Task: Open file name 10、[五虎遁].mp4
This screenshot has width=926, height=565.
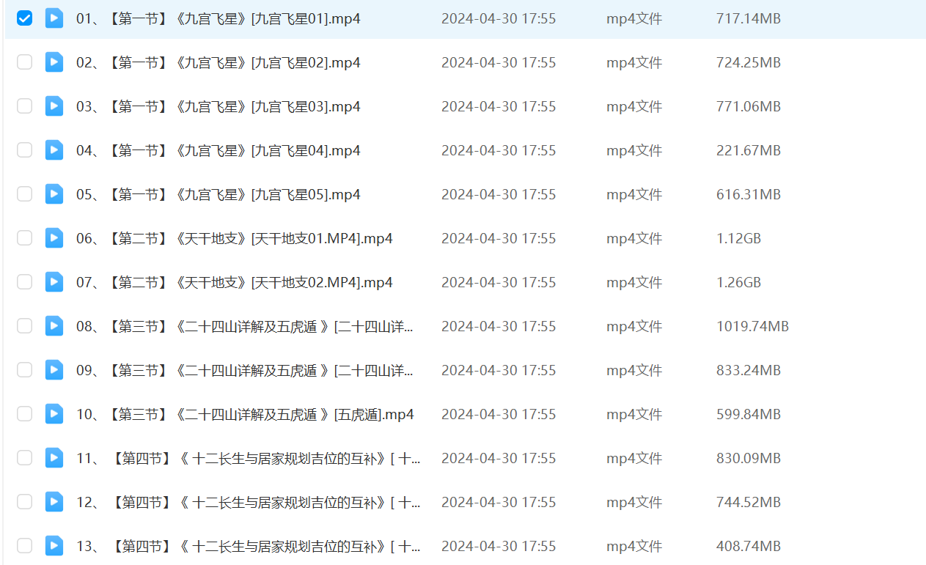Action: tap(245, 414)
